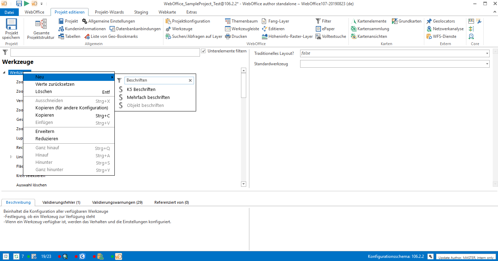Click the Drucken printer icon
Screen dimensions: 498x261
point(228,36)
